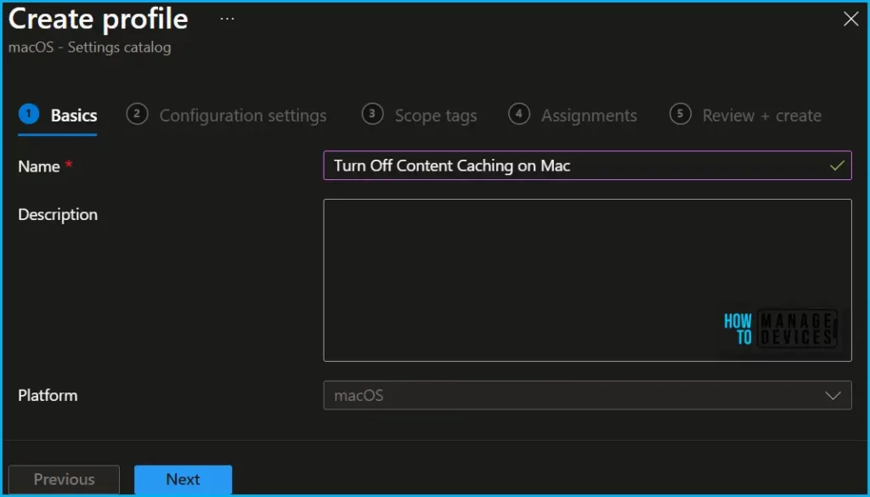The width and height of the screenshot is (870, 497).
Task: Click the Previous button
Action: (64, 479)
